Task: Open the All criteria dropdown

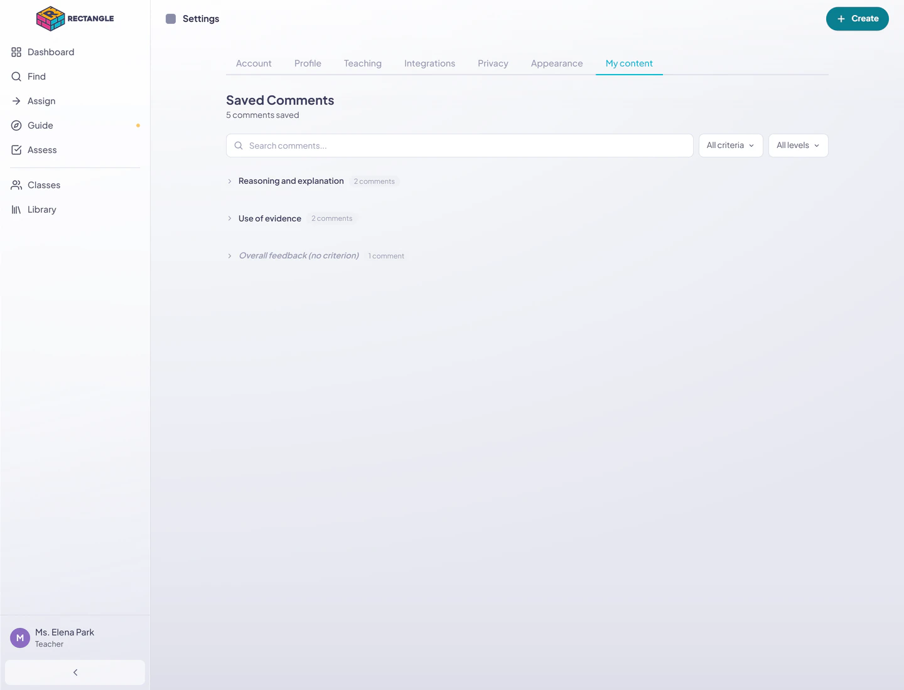Action: click(x=731, y=146)
